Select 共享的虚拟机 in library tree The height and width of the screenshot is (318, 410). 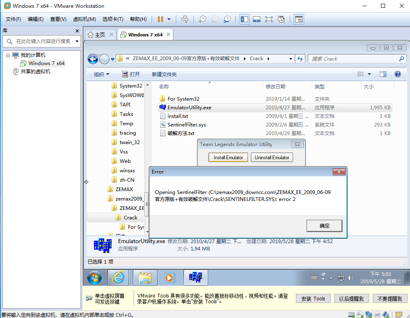click(35, 72)
